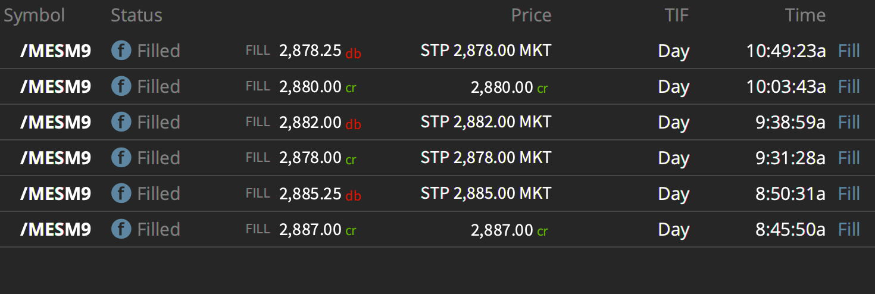Screen dimensions: 875x294
Task: Click the Filled status icon for 10:49:23a order
Action: [121, 51]
